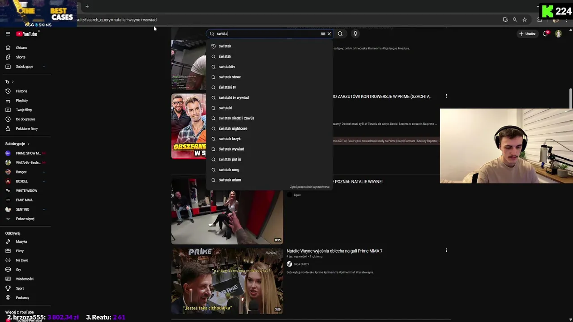
Task: Select suggestion "swistak siedzi i zawija"
Action: point(269,118)
